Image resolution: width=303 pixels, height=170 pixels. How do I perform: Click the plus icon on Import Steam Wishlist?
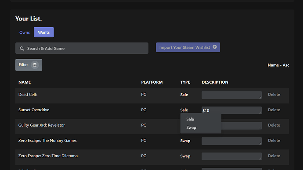pyautogui.click(x=215, y=47)
